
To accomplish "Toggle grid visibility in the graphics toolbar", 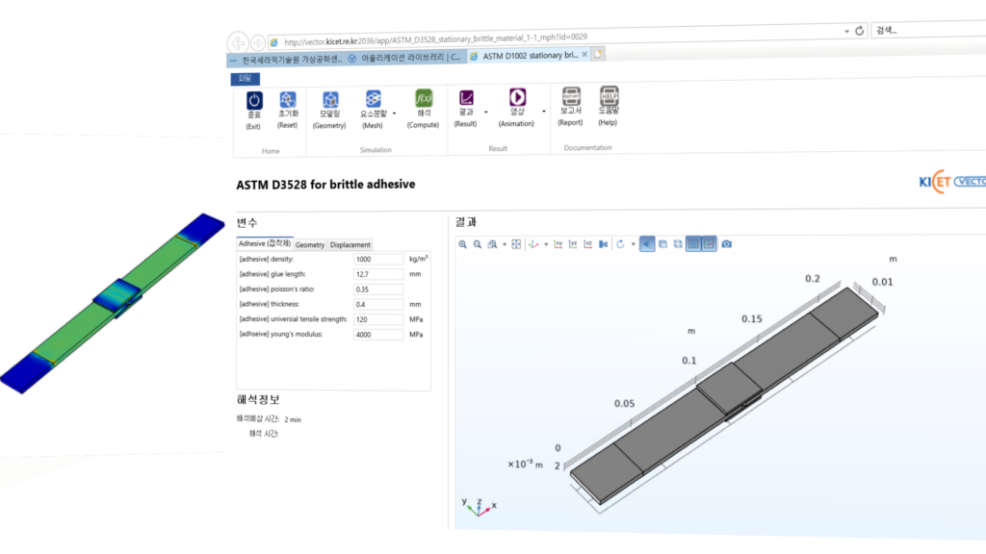I will (692, 243).
